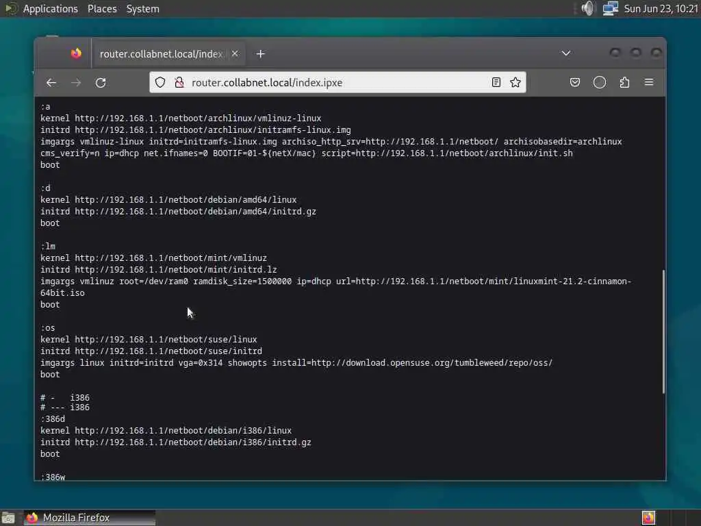Click the Firefox logo in the tab strip
The height and width of the screenshot is (526, 701).
[77, 53]
